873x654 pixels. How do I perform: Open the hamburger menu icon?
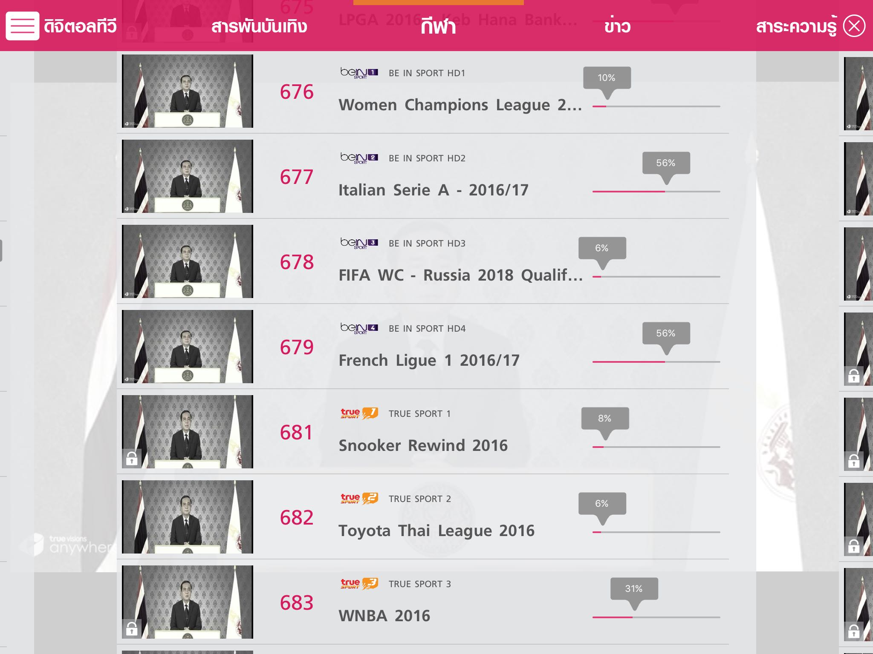pyautogui.click(x=22, y=26)
